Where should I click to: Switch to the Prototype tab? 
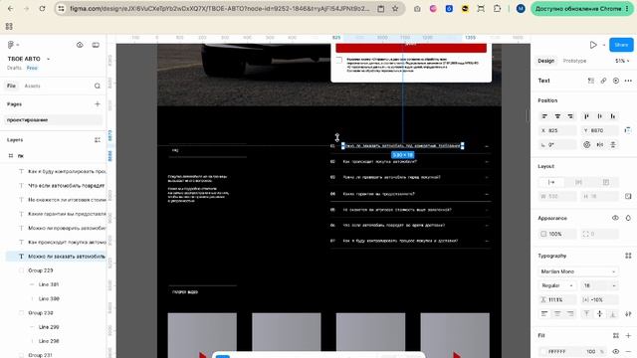[574, 61]
